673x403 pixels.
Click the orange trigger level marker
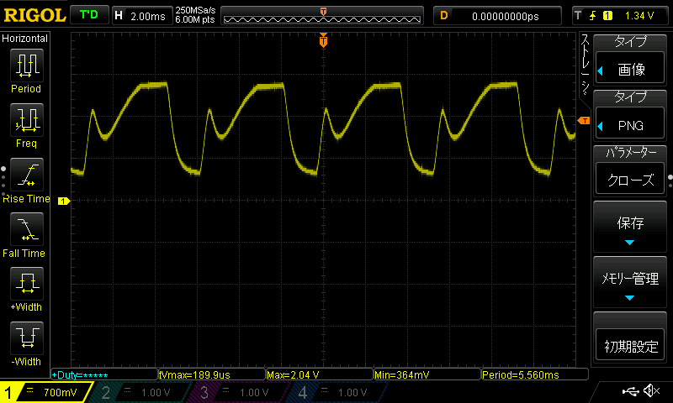[583, 122]
